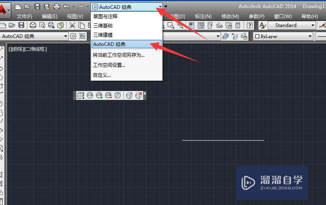
Task: Click Open in the Quick Access toolbar
Action: (27, 7)
